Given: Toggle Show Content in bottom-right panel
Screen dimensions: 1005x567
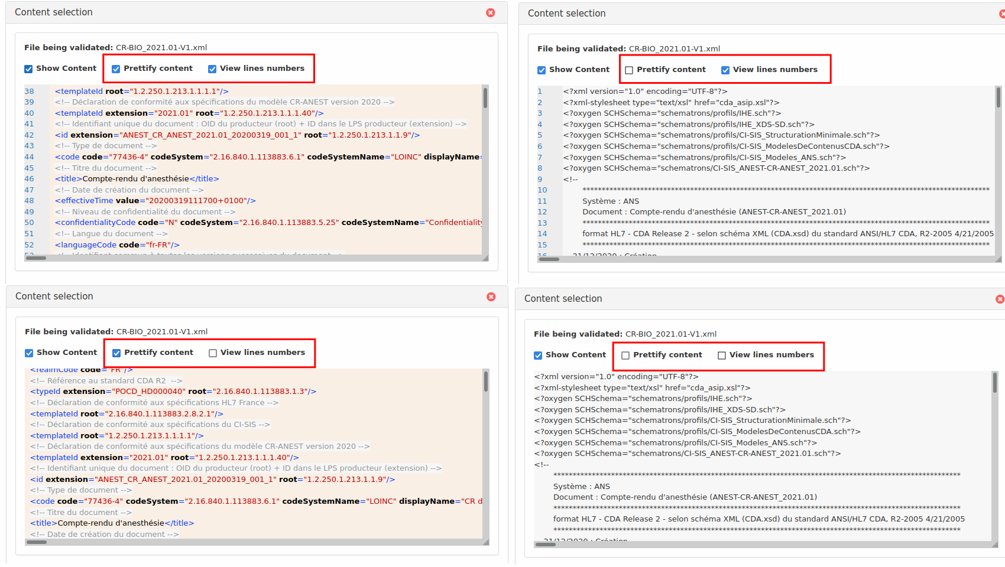Looking at the screenshot, I should pos(538,356).
